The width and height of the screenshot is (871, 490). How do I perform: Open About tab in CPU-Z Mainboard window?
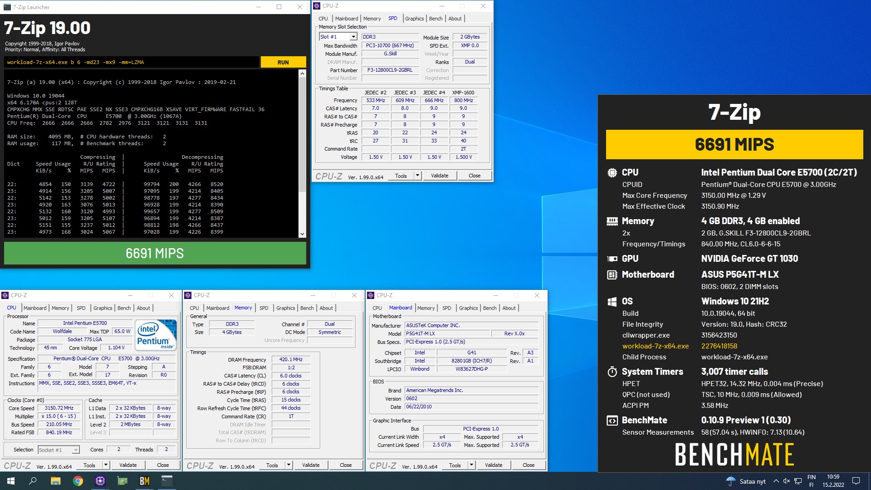(x=509, y=308)
